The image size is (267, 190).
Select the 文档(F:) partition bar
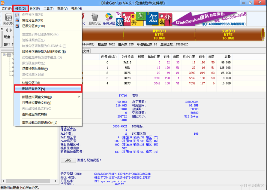tap(228, 35)
